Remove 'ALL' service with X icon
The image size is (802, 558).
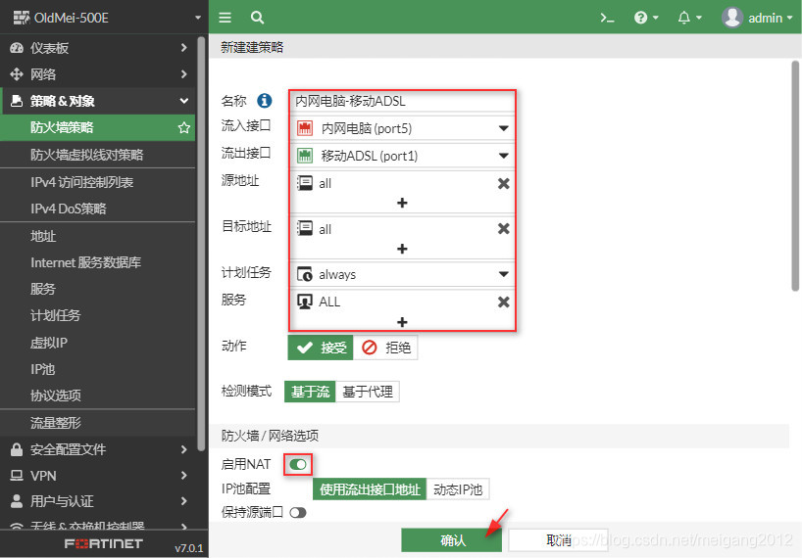[504, 302]
